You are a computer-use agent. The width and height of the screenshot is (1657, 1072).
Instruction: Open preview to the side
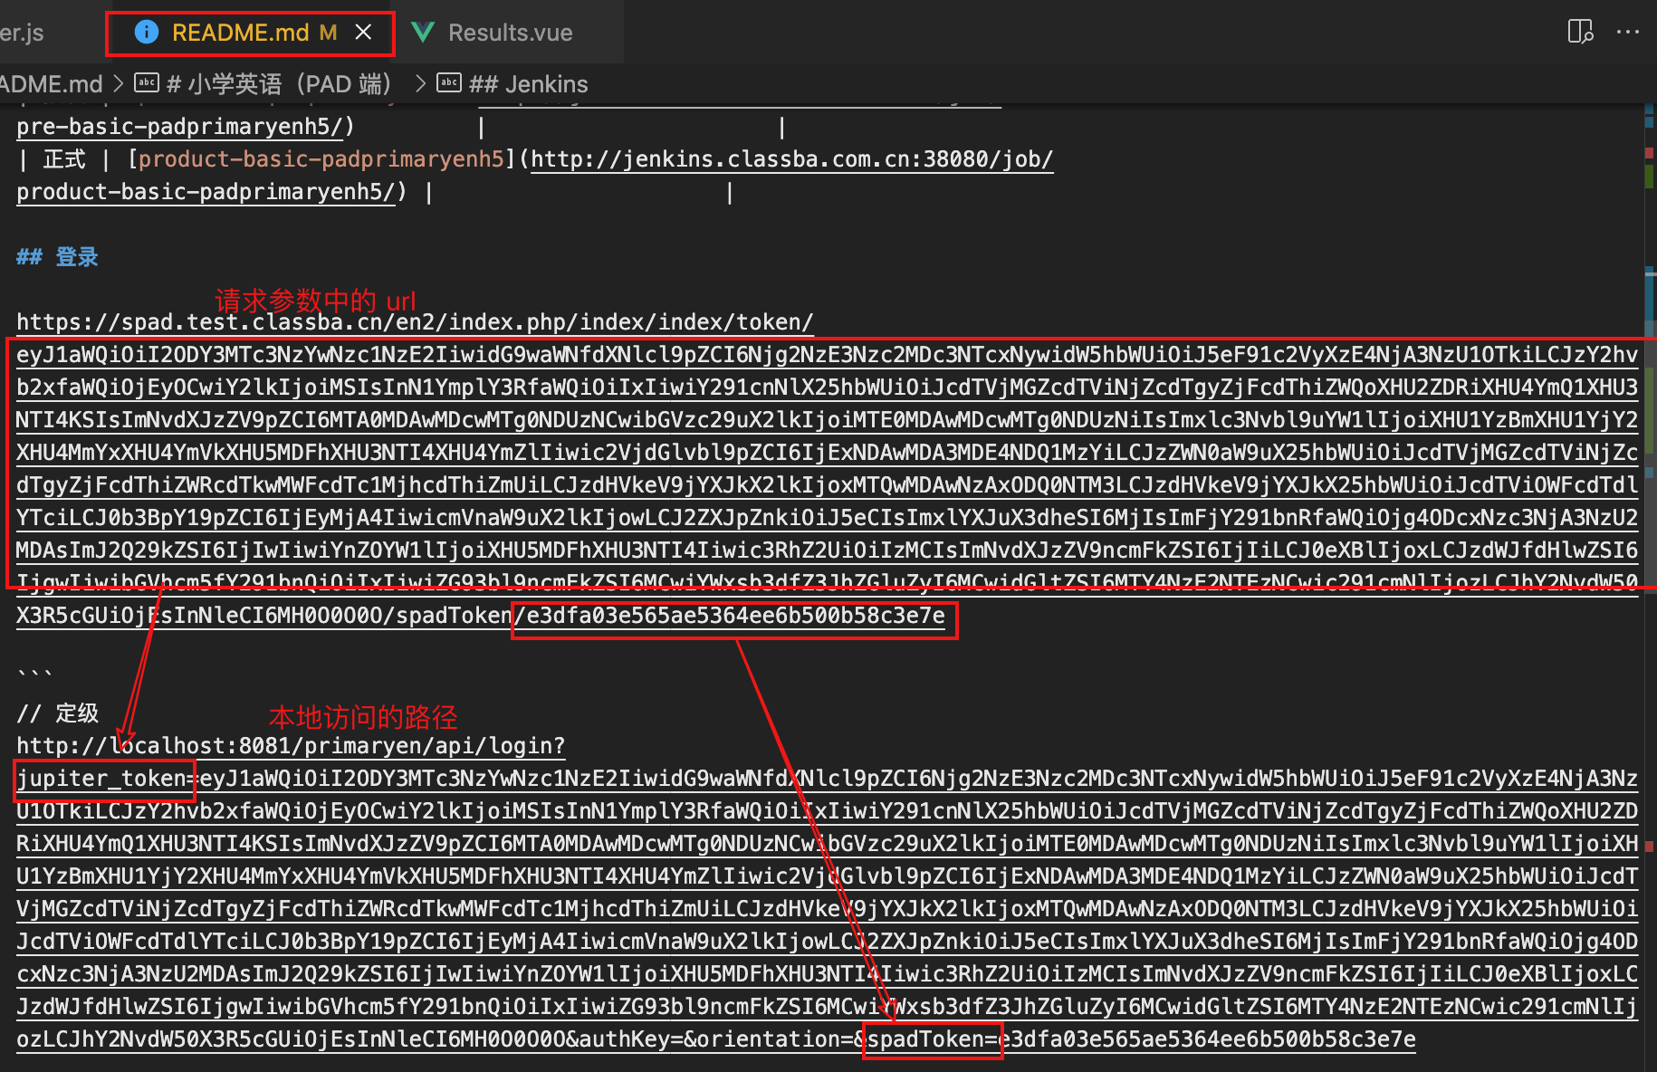click(x=1580, y=32)
